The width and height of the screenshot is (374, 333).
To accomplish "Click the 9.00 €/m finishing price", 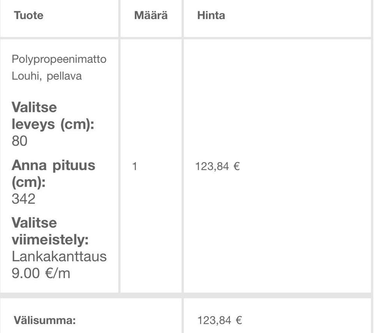I will tap(41, 273).
